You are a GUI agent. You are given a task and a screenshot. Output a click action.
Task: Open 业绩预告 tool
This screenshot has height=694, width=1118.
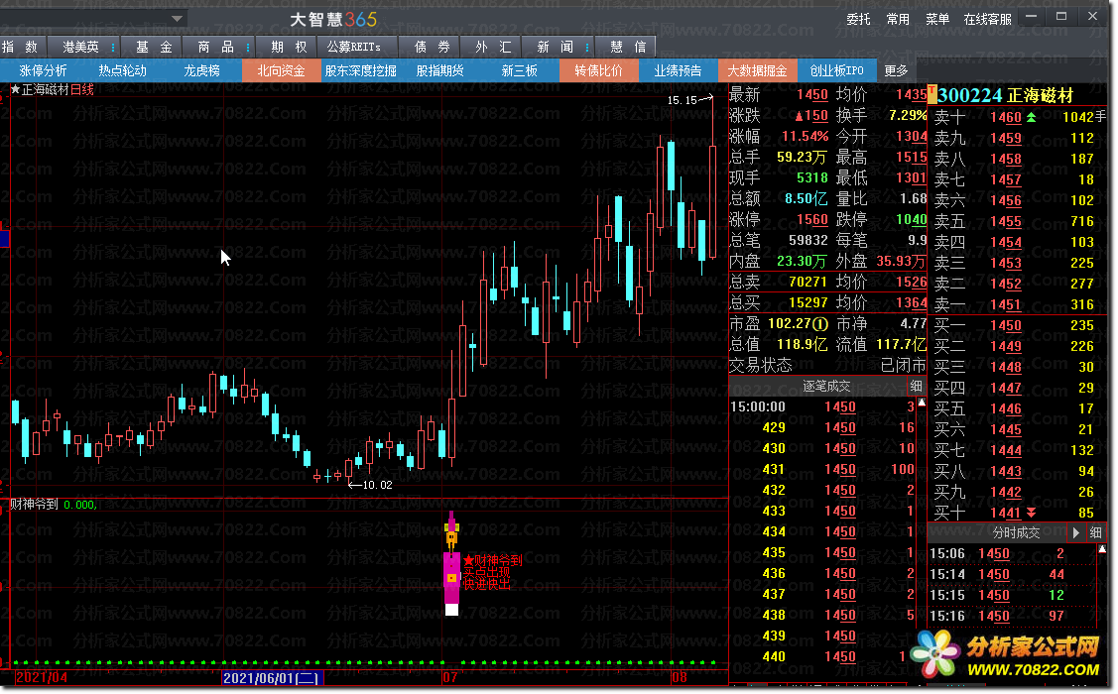678,70
